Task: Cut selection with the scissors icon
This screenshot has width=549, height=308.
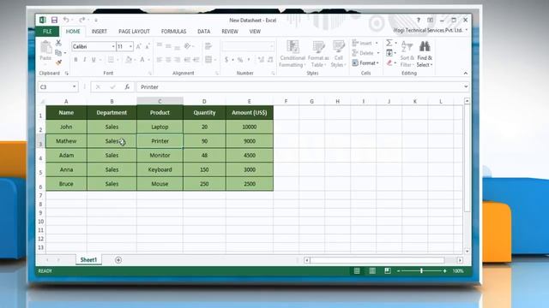Action: (58, 43)
